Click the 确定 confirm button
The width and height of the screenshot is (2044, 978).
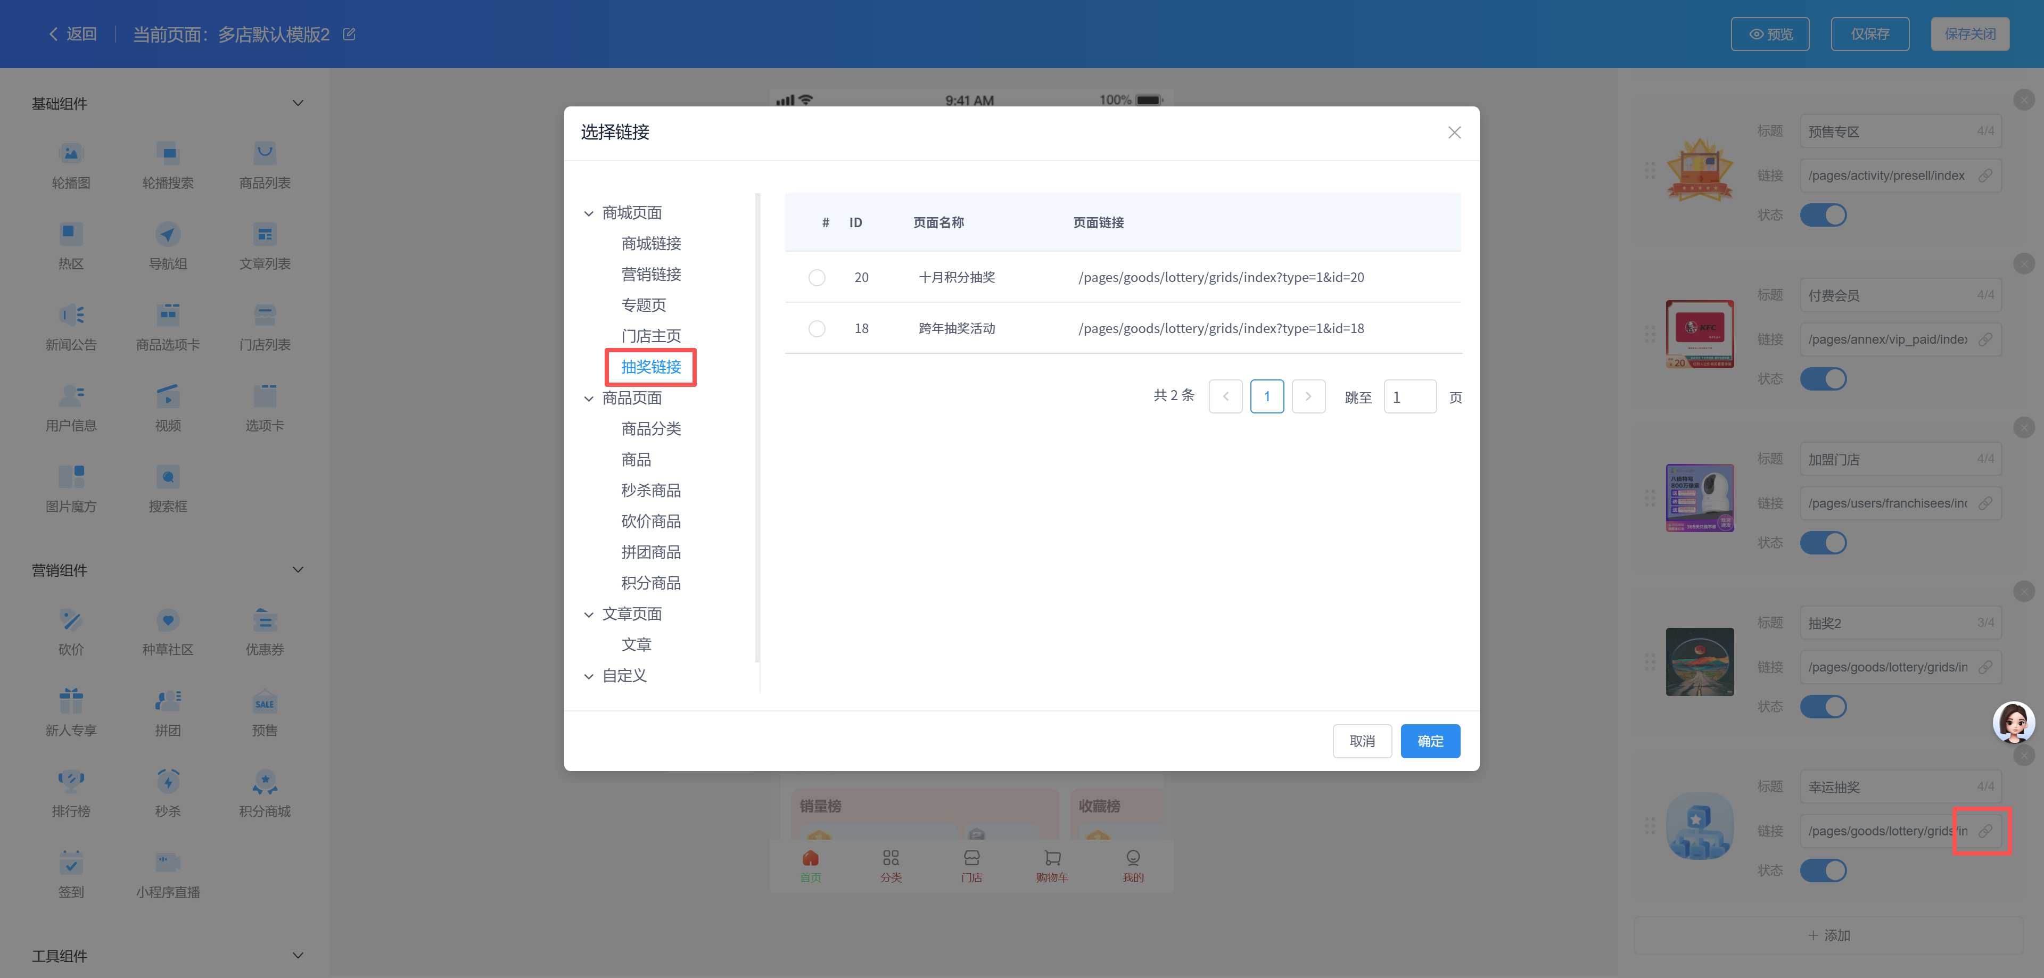[1430, 741]
